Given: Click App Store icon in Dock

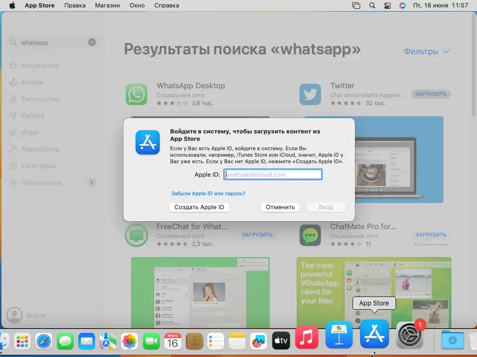Looking at the screenshot, I should point(374,334).
